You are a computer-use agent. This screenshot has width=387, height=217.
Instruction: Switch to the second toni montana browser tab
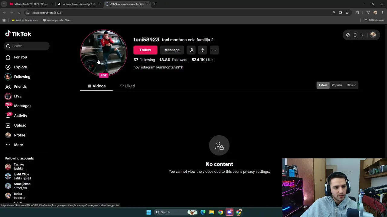click(x=79, y=4)
